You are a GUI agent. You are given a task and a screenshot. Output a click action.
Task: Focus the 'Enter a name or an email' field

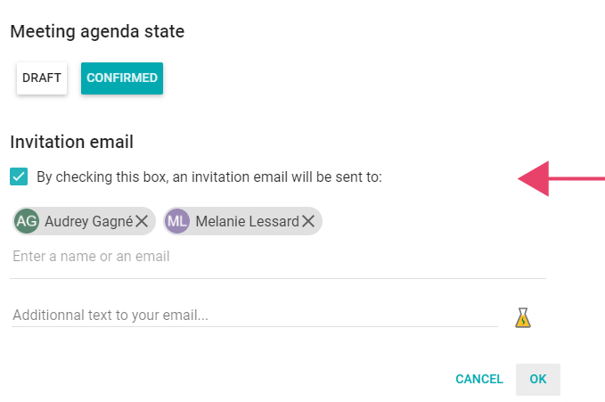point(278,257)
